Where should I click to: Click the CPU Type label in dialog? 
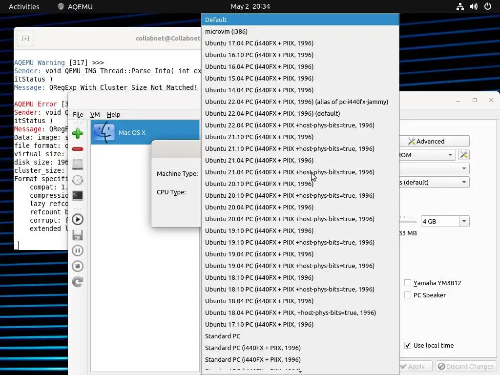pos(171,192)
